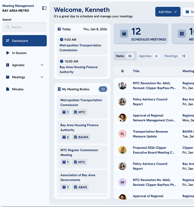Click the BAHFA organization tag
The width and height of the screenshot is (194, 207).
81,137
